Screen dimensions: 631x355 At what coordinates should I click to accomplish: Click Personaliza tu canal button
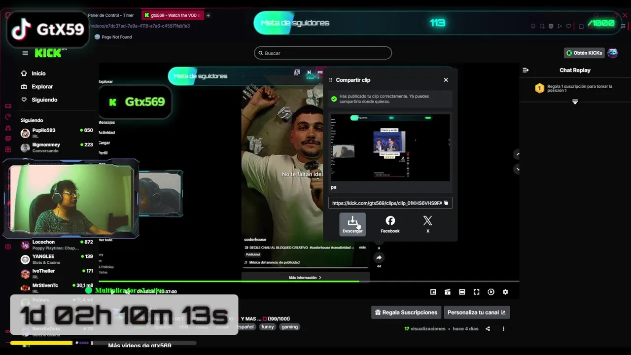tap(476, 313)
